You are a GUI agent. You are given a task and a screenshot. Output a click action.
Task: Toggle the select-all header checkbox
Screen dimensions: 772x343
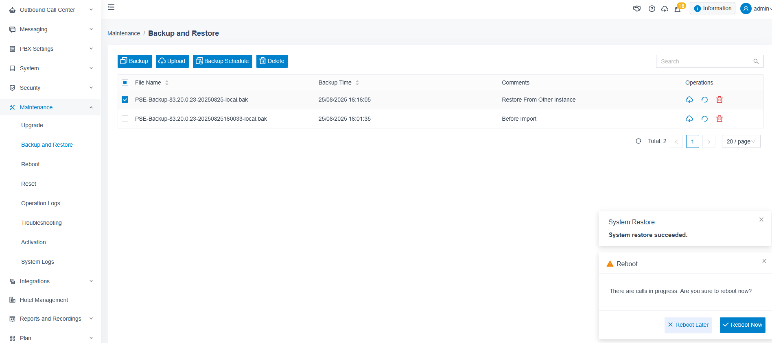point(125,82)
